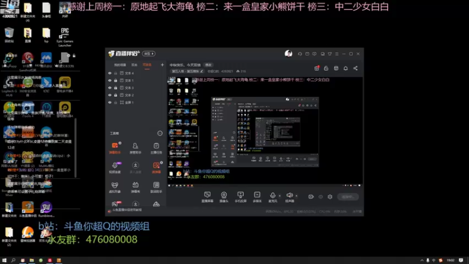Image resolution: width=469 pixels, height=264 pixels.
Task: Edit the stream category tag with pencil
Action: (202, 71)
